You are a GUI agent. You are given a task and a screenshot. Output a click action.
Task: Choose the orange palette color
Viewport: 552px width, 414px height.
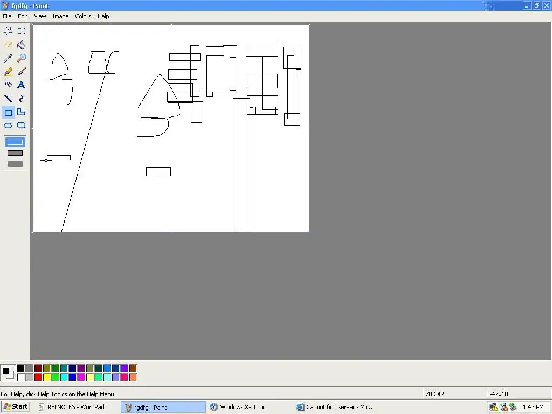133,377
